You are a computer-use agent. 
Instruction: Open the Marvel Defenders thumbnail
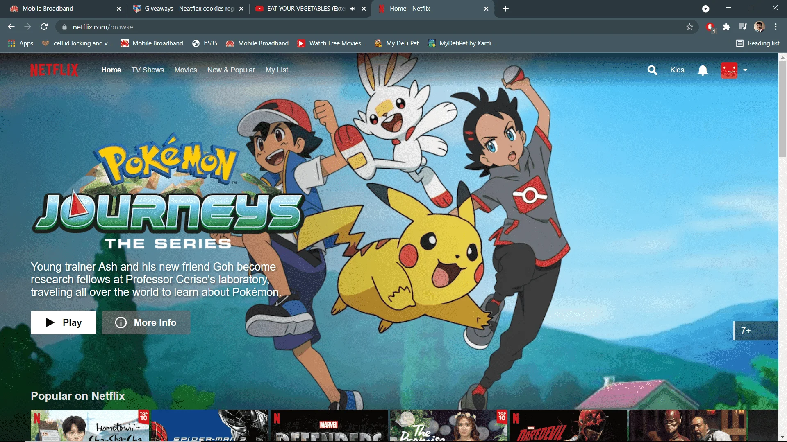pos(329,426)
